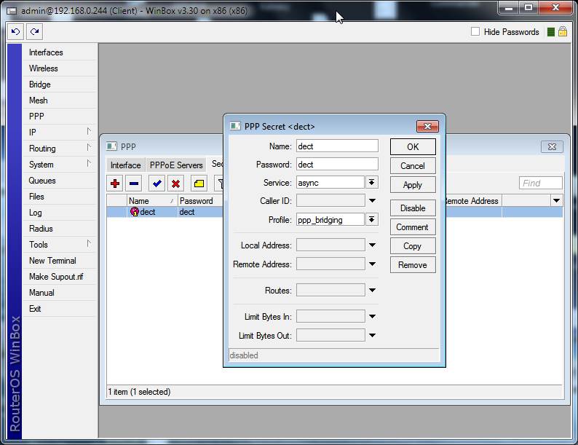This screenshot has width=578, height=445.
Task: Click the Undo arrow icon
Action: coord(15,32)
